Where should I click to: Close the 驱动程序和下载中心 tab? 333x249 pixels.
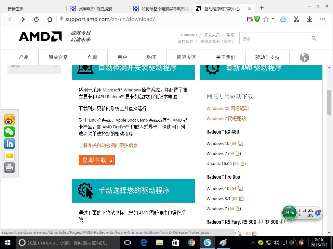249,9
